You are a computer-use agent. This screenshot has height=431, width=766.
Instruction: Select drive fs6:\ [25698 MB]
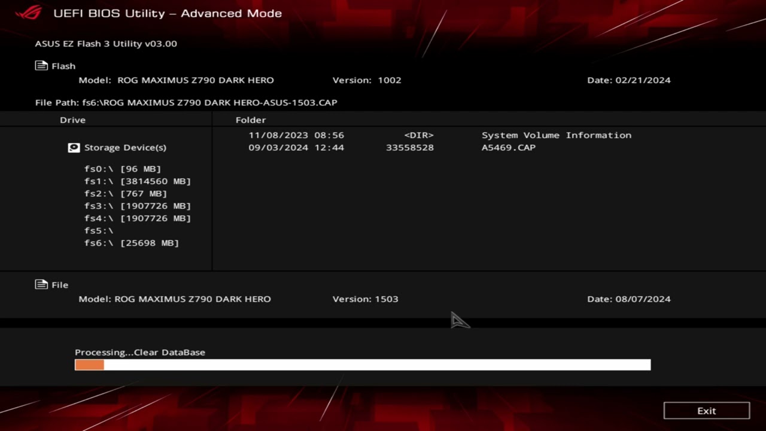click(x=132, y=242)
